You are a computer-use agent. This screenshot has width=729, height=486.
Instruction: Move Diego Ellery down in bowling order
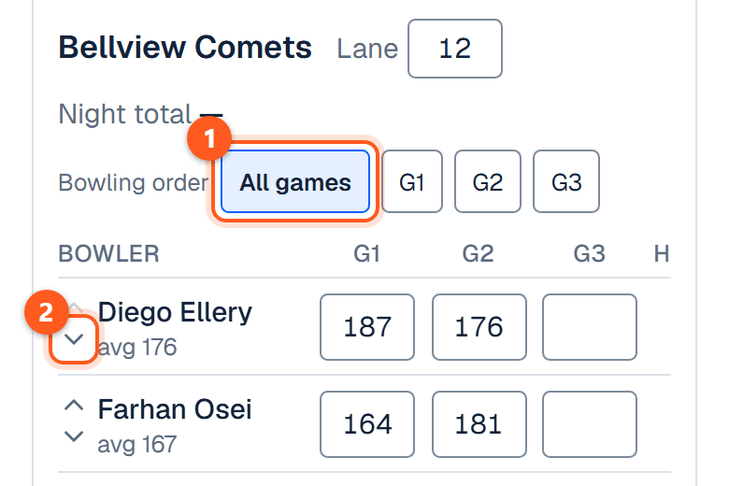point(74,339)
